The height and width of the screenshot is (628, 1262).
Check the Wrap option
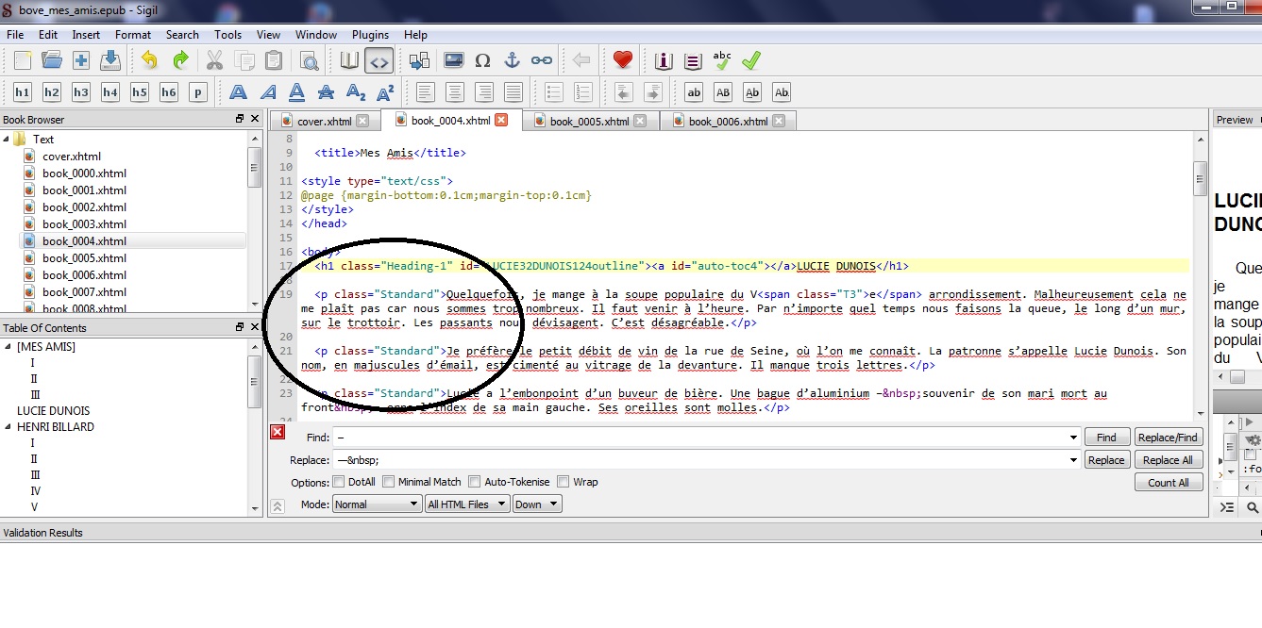pyautogui.click(x=564, y=482)
